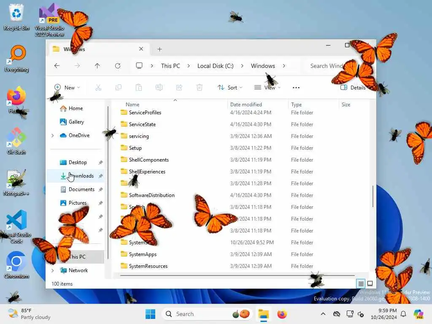
Task: Click the Copy toolbar icon
Action: [119, 88]
